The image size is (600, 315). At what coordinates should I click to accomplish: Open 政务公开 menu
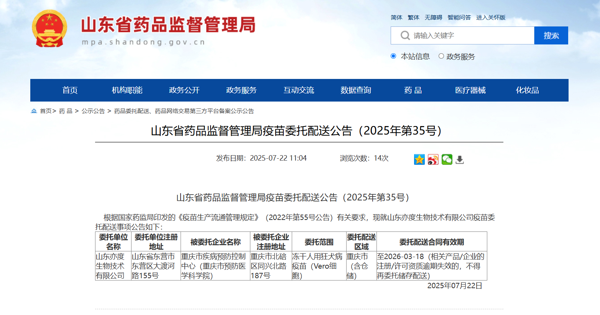pos(184,90)
